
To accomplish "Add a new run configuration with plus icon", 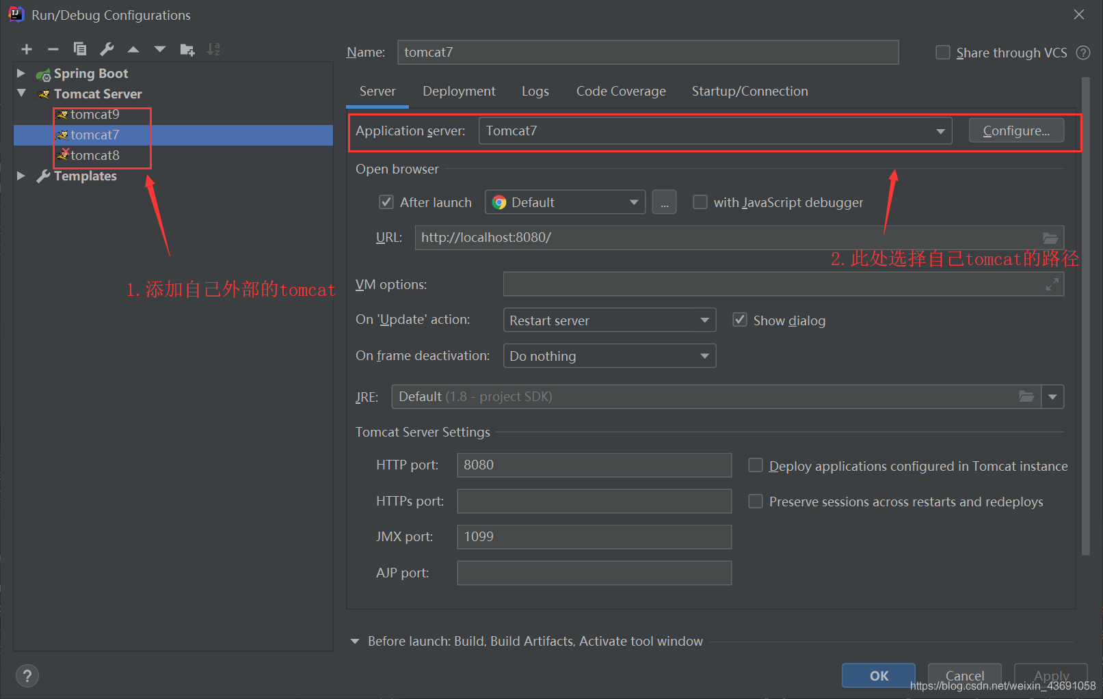I will (x=27, y=49).
